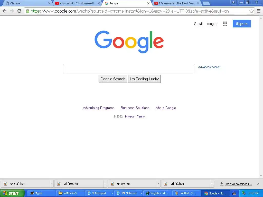
Task: Close the Google tab
Action: (x=148, y=3)
